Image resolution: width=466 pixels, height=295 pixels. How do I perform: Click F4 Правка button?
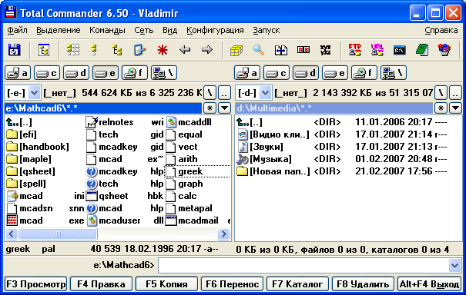click(101, 284)
